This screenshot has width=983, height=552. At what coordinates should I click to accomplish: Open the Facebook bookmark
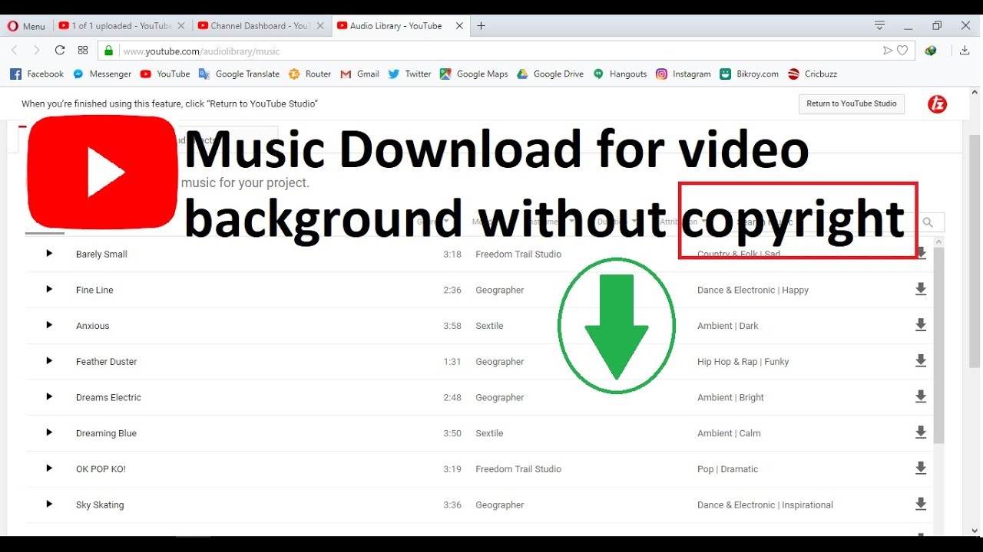point(37,74)
